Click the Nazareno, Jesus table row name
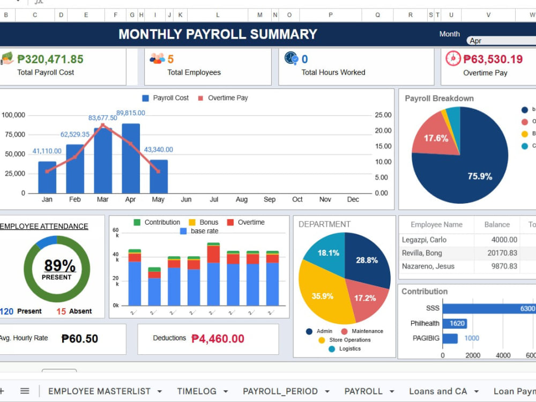Screen dimensions: 536x402 pyautogui.click(x=428, y=266)
